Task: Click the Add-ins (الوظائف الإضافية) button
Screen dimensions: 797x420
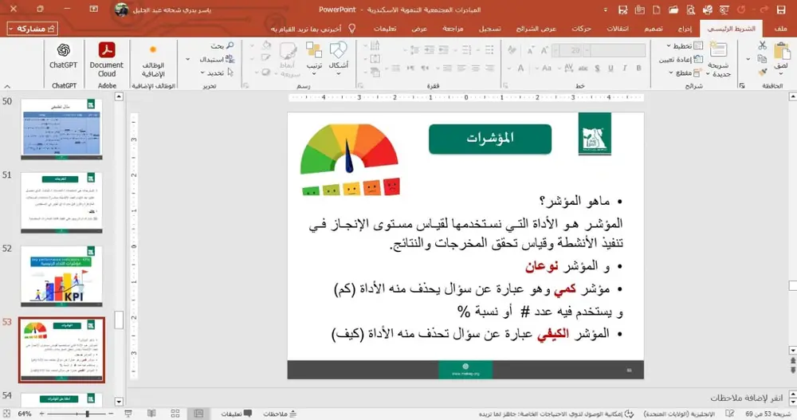Action: click(x=153, y=61)
